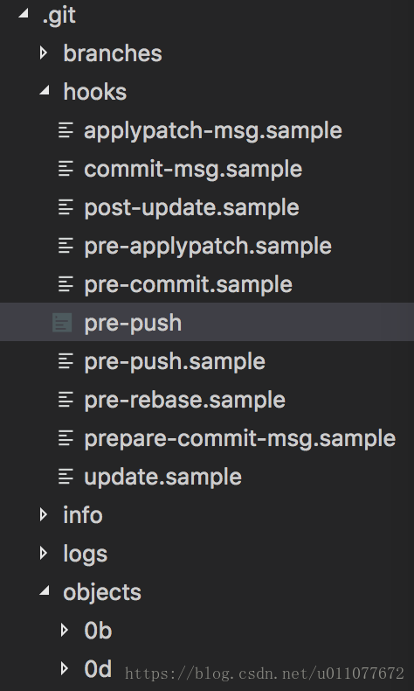Click the pre-applypatch.sample file icon
This screenshot has height=691, width=414.
pos(66,246)
